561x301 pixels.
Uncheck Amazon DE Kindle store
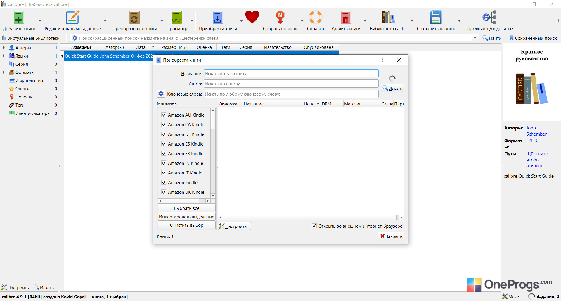tap(164, 134)
